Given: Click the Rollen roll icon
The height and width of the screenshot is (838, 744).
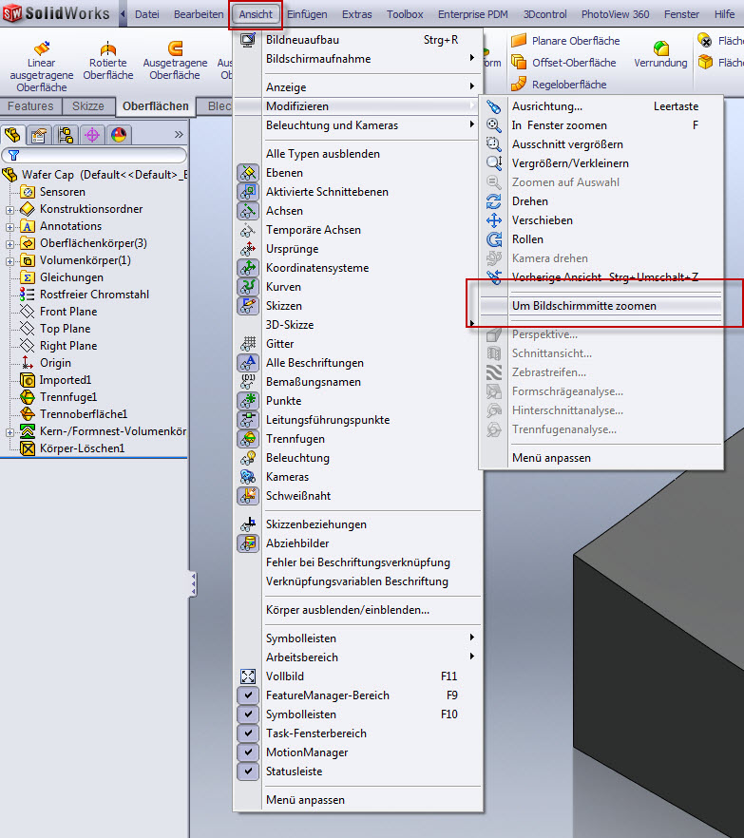Looking at the screenshot, I should pos(494,239).
